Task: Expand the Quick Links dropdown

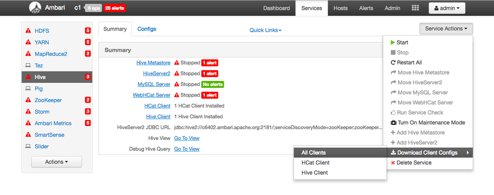Action: tap(265, 30)
